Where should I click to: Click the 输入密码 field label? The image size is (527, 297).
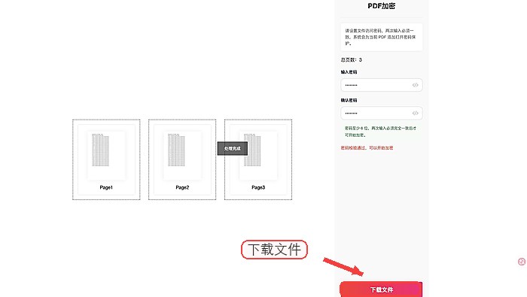pos(349,72)
